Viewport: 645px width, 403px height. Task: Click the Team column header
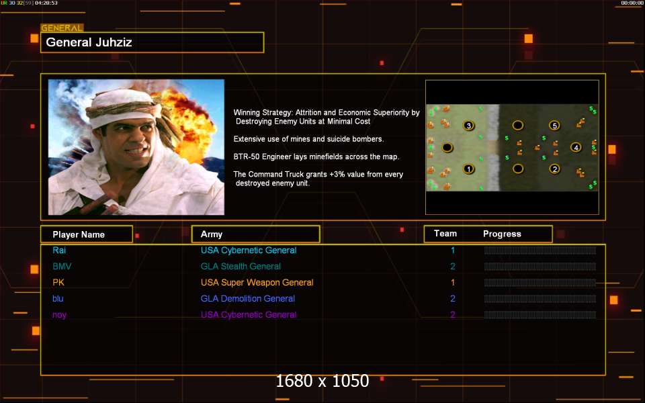pos(445,234)
